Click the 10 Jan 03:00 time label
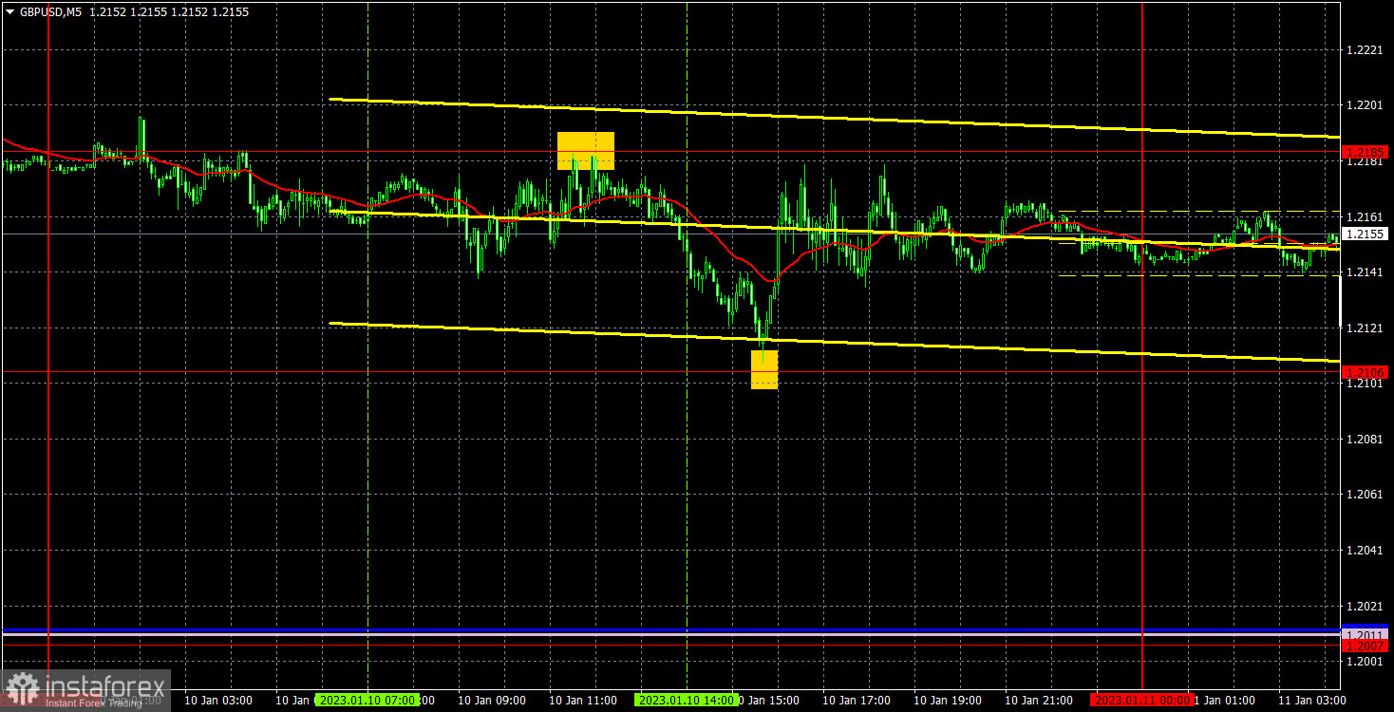The height and width of the screenshot is (712, 1394). [x=218, y=700]
